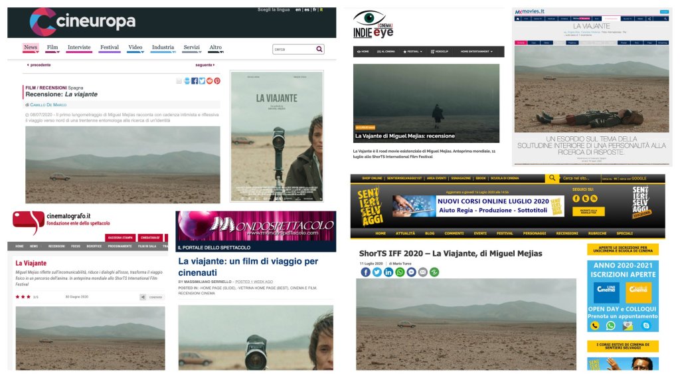Expand the Industria dropdown on Cineuropa
This screenshot has height=378, width=680.
[x=163, y=48]
